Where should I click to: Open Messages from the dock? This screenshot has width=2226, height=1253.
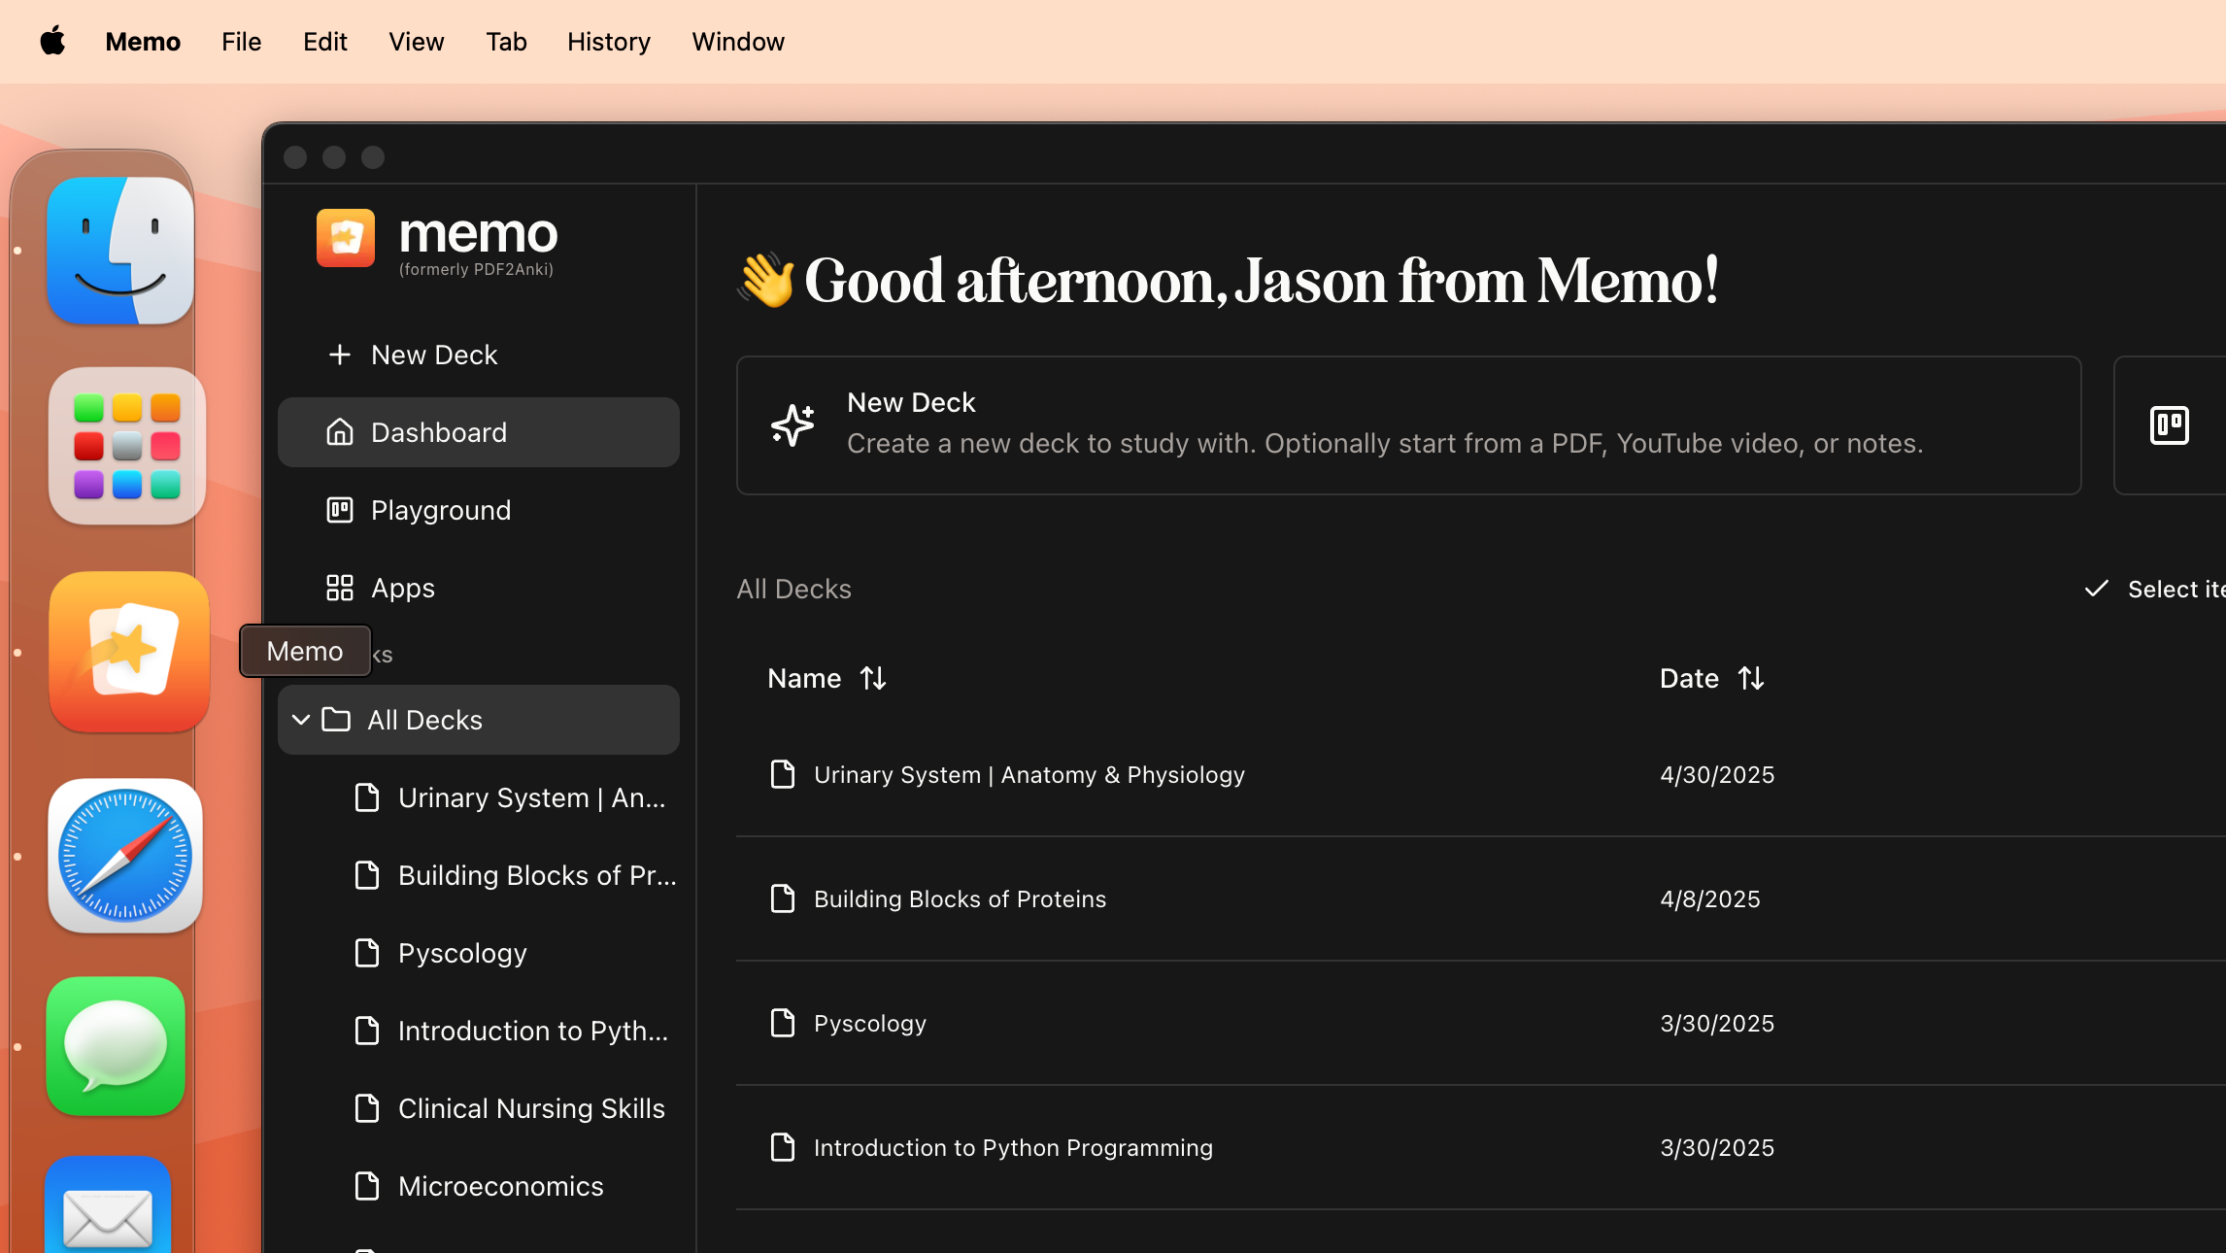116,1046
